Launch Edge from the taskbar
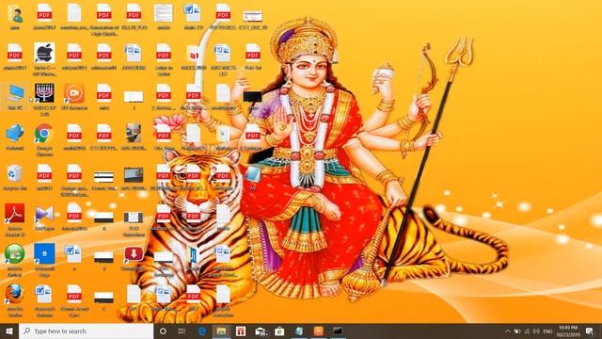This screenshot has width=602, height=339. coord(202,331)
